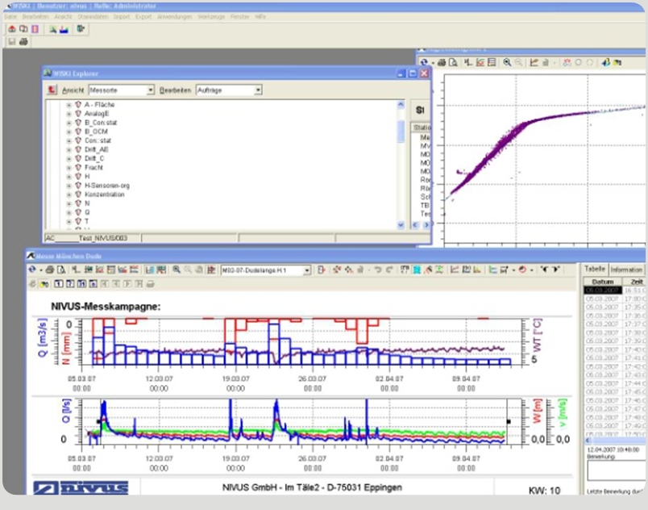Select highlighted first date row 05.03.2007

pos(602,291)
